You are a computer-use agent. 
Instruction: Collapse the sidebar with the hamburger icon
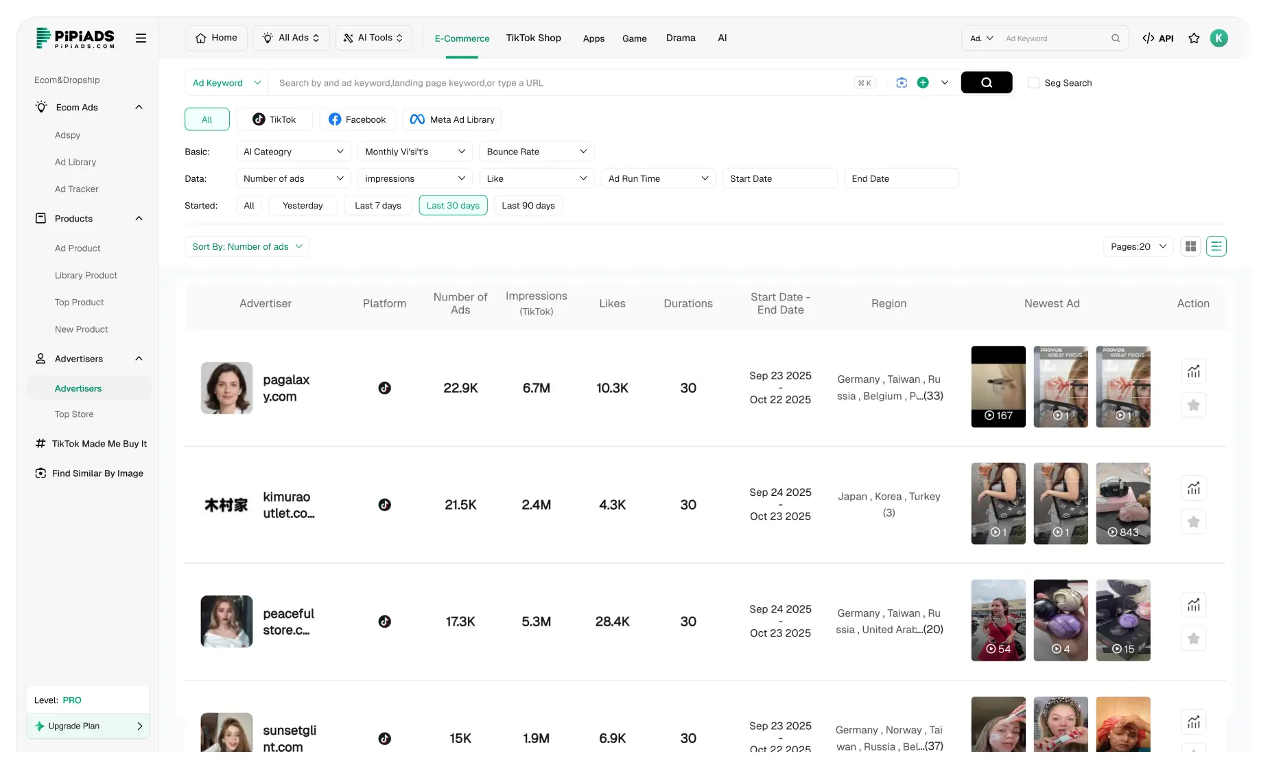tap(141, 38)
